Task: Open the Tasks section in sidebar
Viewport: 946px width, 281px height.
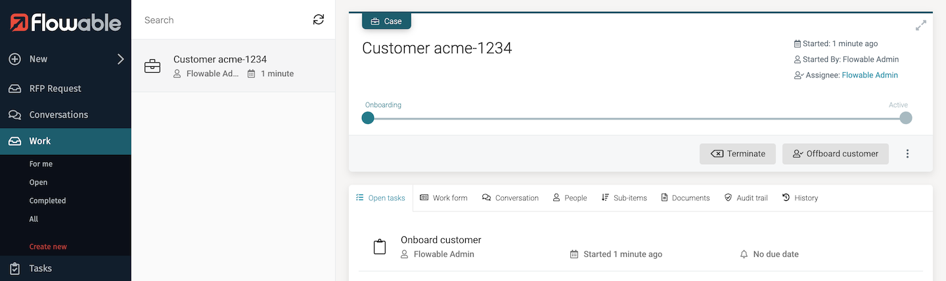Action: (40, 268)
